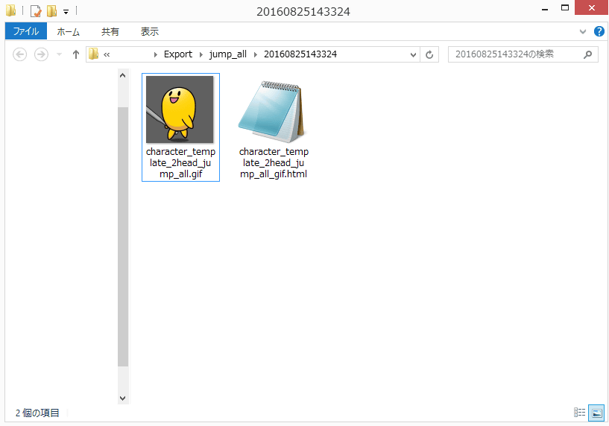
Task: Click the Back navigation arrow
Action: [20, 54]
